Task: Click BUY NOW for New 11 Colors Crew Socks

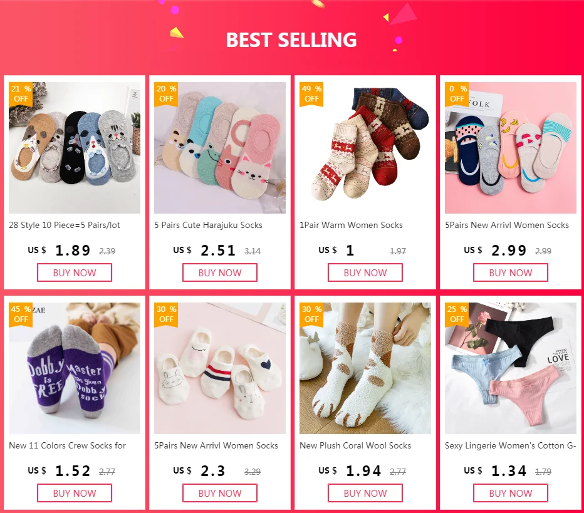Action: (x=75, y=493)
